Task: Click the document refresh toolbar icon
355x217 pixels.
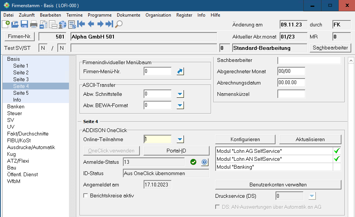Action: coord(72,25)
